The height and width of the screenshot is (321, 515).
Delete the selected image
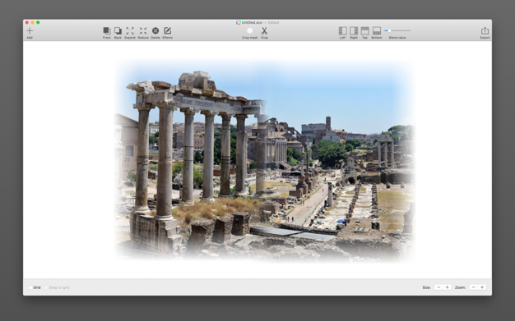(155, 31)
